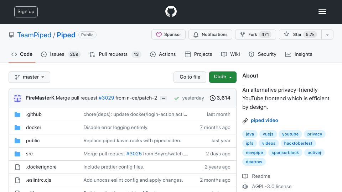This screenshot has height=192, width=342.
Task: Click "Include prettier config files." commit message
Action: [x=114, y=167]
